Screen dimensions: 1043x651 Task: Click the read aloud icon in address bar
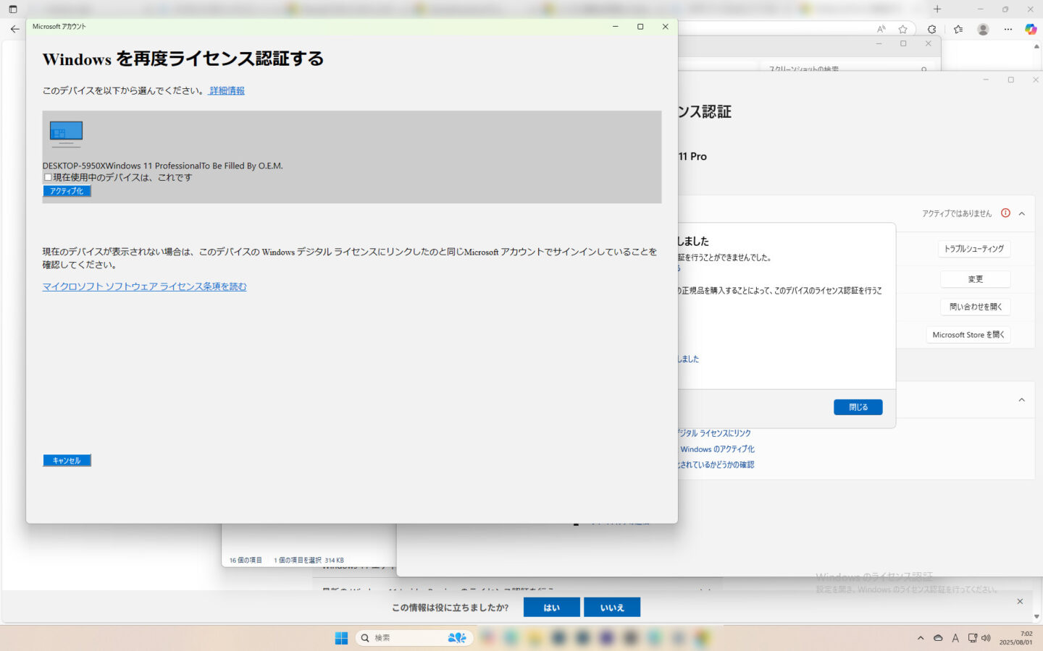tap(881, 29)
